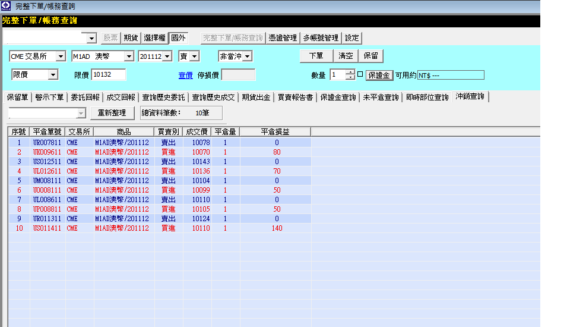This screenshot has height=327, width=586.
Task: Open the buy/sell 賣 dropdown
Action: point(194,56)
